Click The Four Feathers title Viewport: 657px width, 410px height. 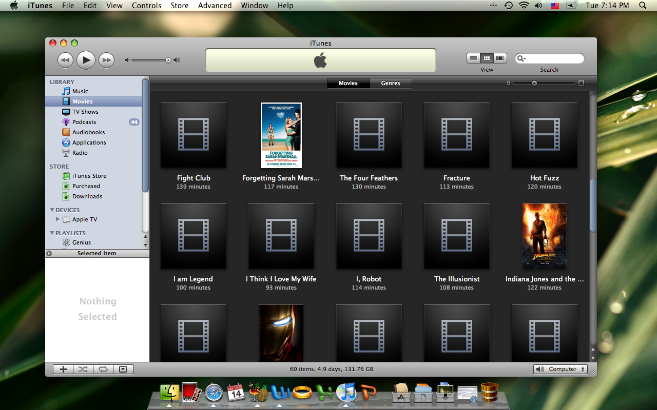[369, 178]
